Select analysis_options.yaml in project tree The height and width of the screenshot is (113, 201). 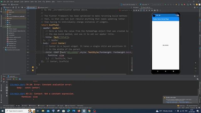click(14, 37)
